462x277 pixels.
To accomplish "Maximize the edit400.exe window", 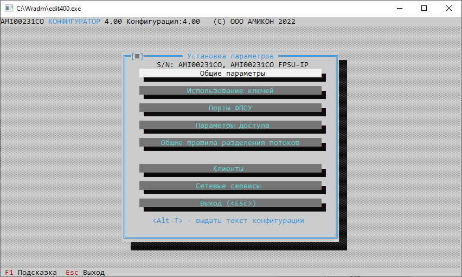I will click(x=424, y=8).
